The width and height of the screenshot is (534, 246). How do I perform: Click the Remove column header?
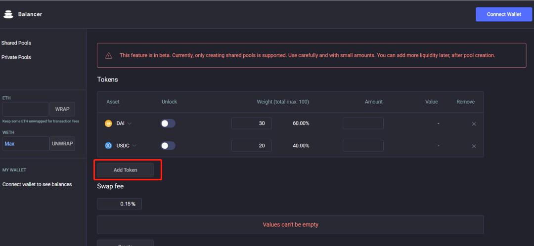(466, 102)
